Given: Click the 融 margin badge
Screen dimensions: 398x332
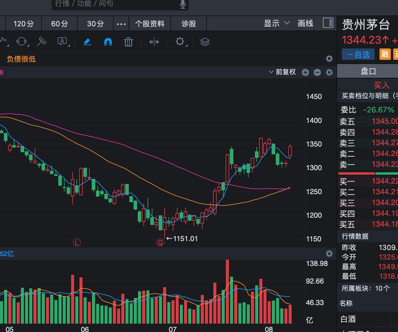Looking at the screenshot, I should coord(385,54).
